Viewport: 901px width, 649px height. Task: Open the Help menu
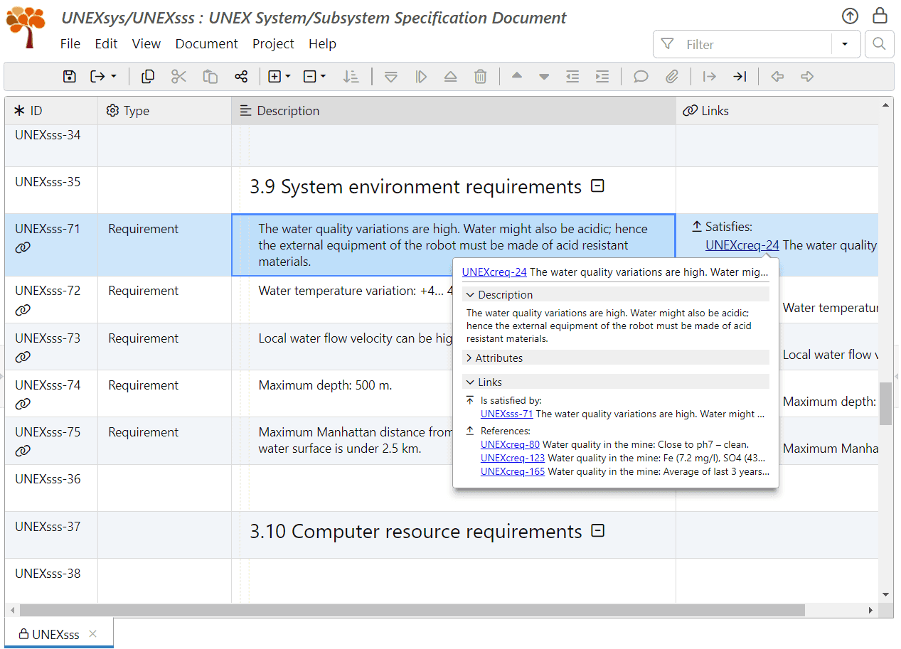click(322, 44)
